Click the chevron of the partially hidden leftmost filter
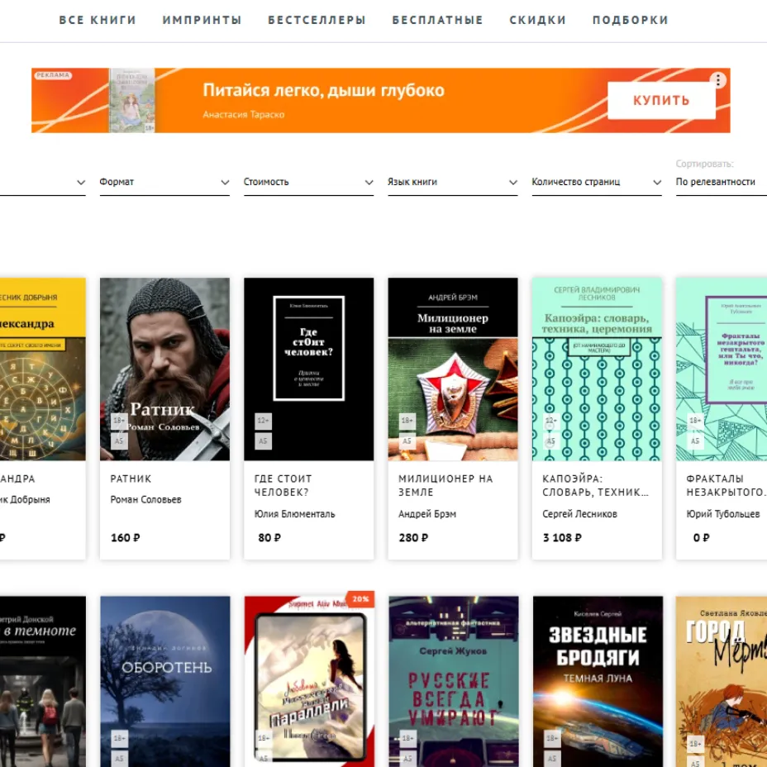Image resolution: width=767 pixels, height=767 pixels. (x=81, y=183)
